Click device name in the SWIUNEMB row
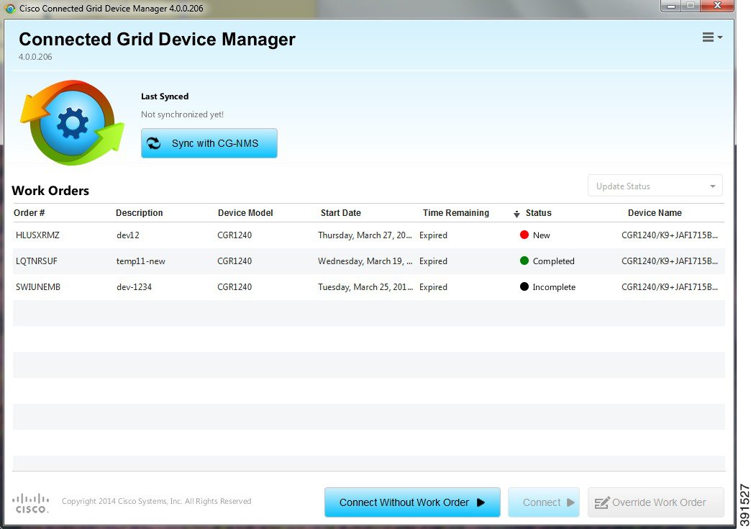The image size is (751, 529). [670, 287]
